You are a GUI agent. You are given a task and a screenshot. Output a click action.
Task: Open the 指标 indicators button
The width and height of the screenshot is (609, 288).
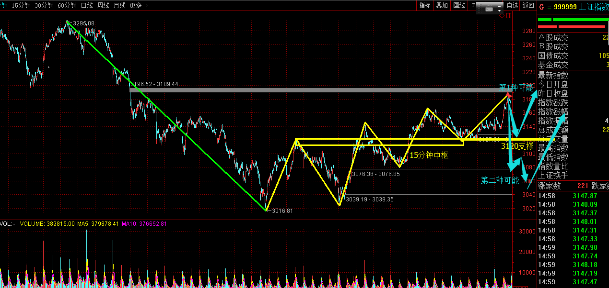424,5
